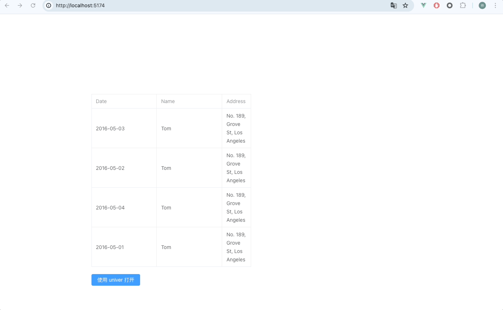The height and width of the screenshot is (310, 503).
Task: Bookmark this page with the star
Action: tap(405, 5)
